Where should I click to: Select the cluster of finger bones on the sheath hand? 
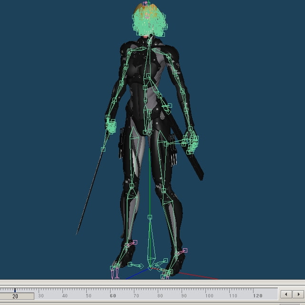tap(192, 143)
